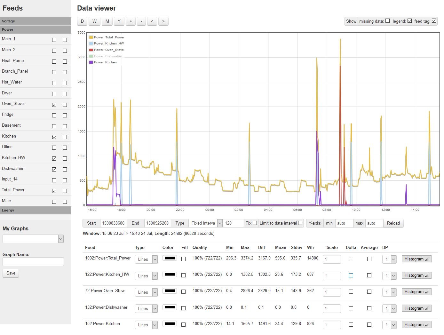Image resolution: width=444 pixels, height=335 pixels.
Task: Check the Delta box for Kitchen_HW
Action: click(x=351, y=275)
